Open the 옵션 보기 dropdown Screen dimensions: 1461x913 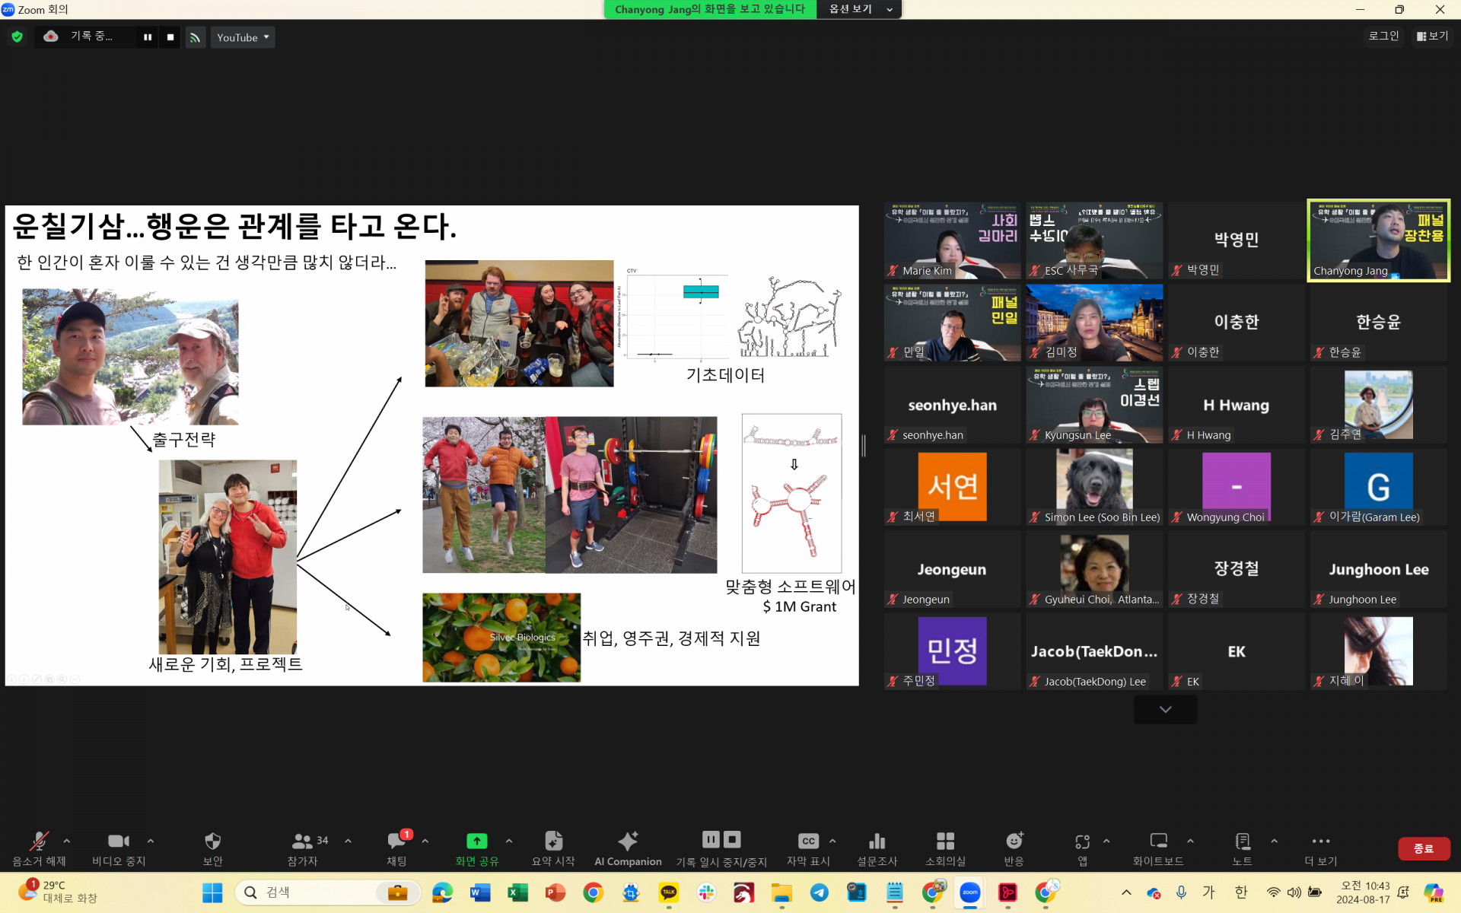click(858, 9)
